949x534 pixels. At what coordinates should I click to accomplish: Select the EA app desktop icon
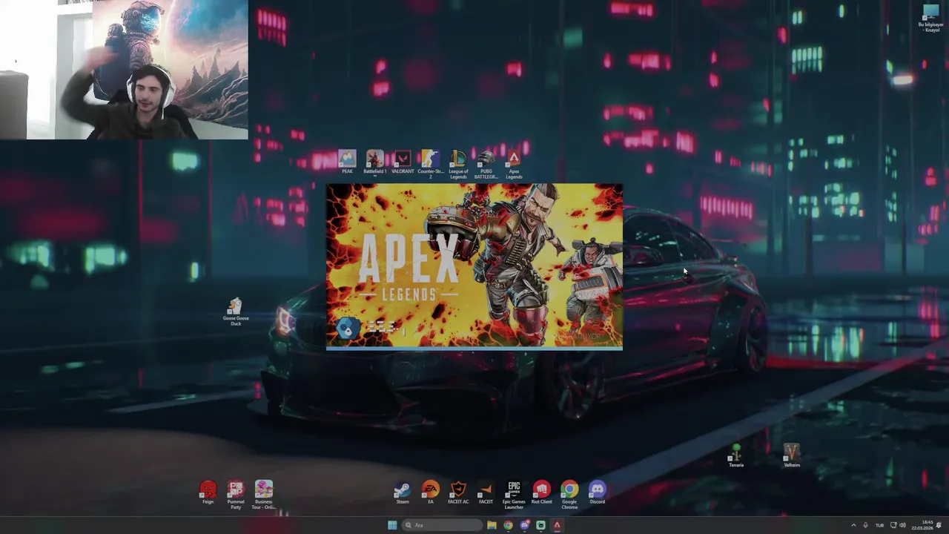pyautogui.click(x=430, y=492)
